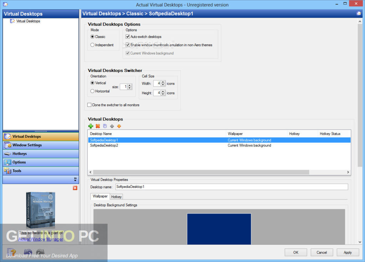Click the Actual Window Manager box image
Image resolution: width=365 pixels, height=262 pixels.
[41, 210]
